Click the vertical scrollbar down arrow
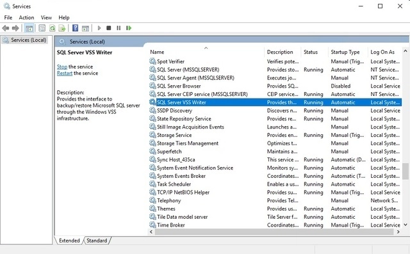 (x=406, y=225)
